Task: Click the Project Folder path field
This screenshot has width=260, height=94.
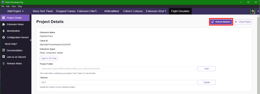Action: pos(118,69)
